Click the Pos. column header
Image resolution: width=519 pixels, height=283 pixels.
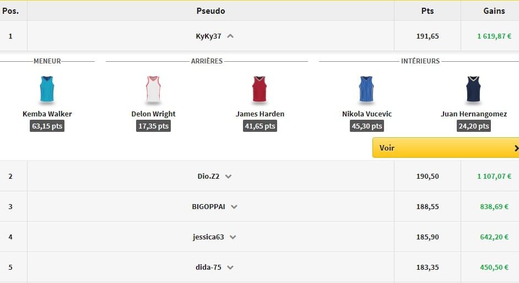[10, 11]
